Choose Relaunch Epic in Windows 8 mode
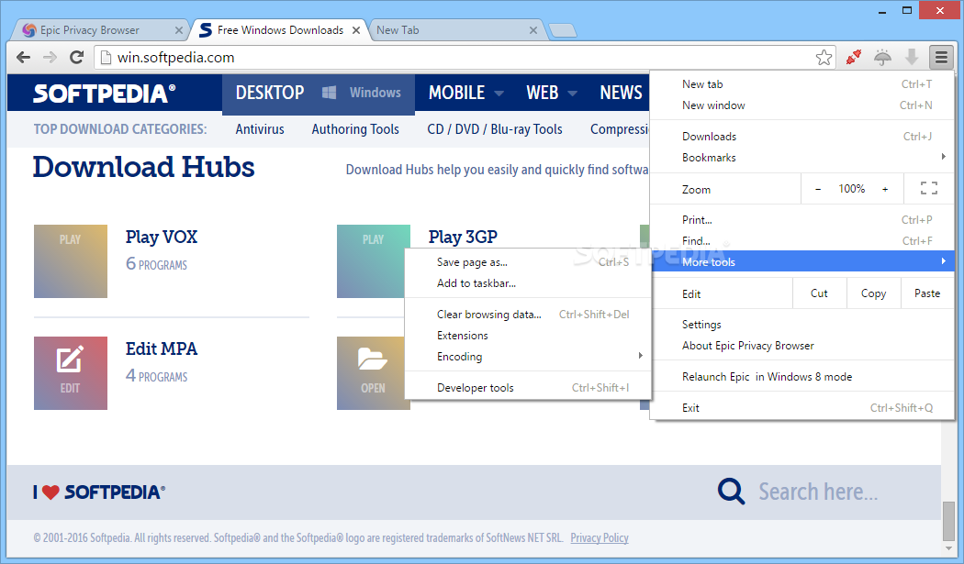The width and height of the screenshot is (964, 564). tap(802, 377)
